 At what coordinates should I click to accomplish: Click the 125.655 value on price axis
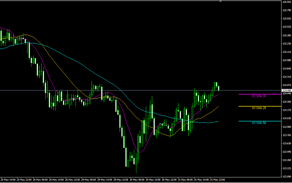tap(287, 19)
